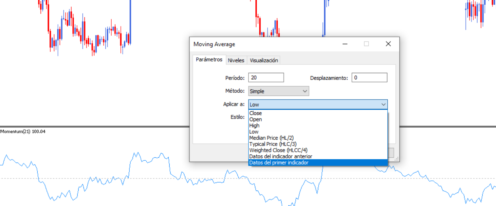The image size is (496, 206).
Task: Choose Datos del indicador anterior
Action: click(318, 156)
